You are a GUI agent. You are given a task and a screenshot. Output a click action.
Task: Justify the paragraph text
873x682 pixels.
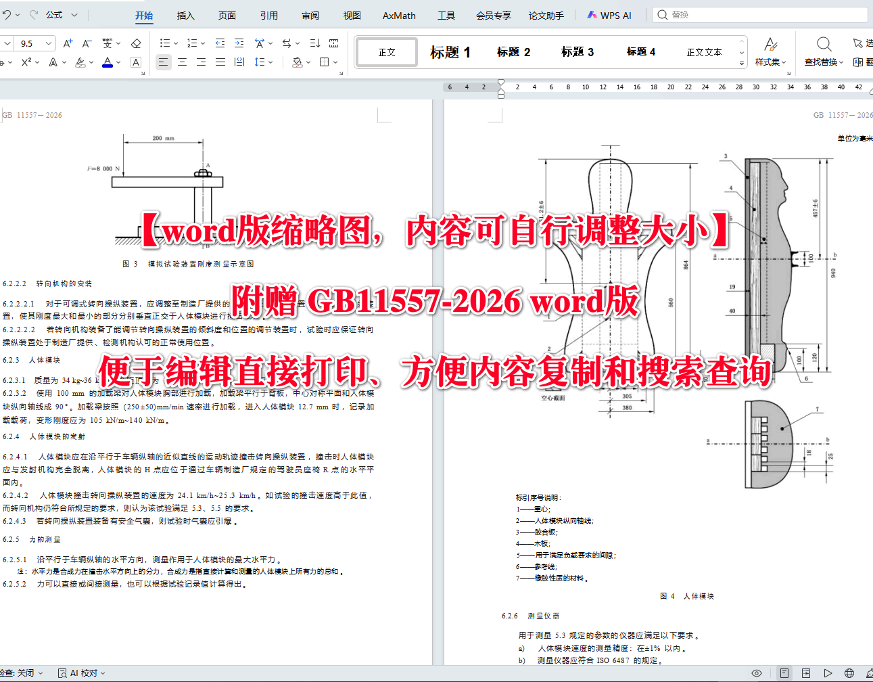[220, 62]
